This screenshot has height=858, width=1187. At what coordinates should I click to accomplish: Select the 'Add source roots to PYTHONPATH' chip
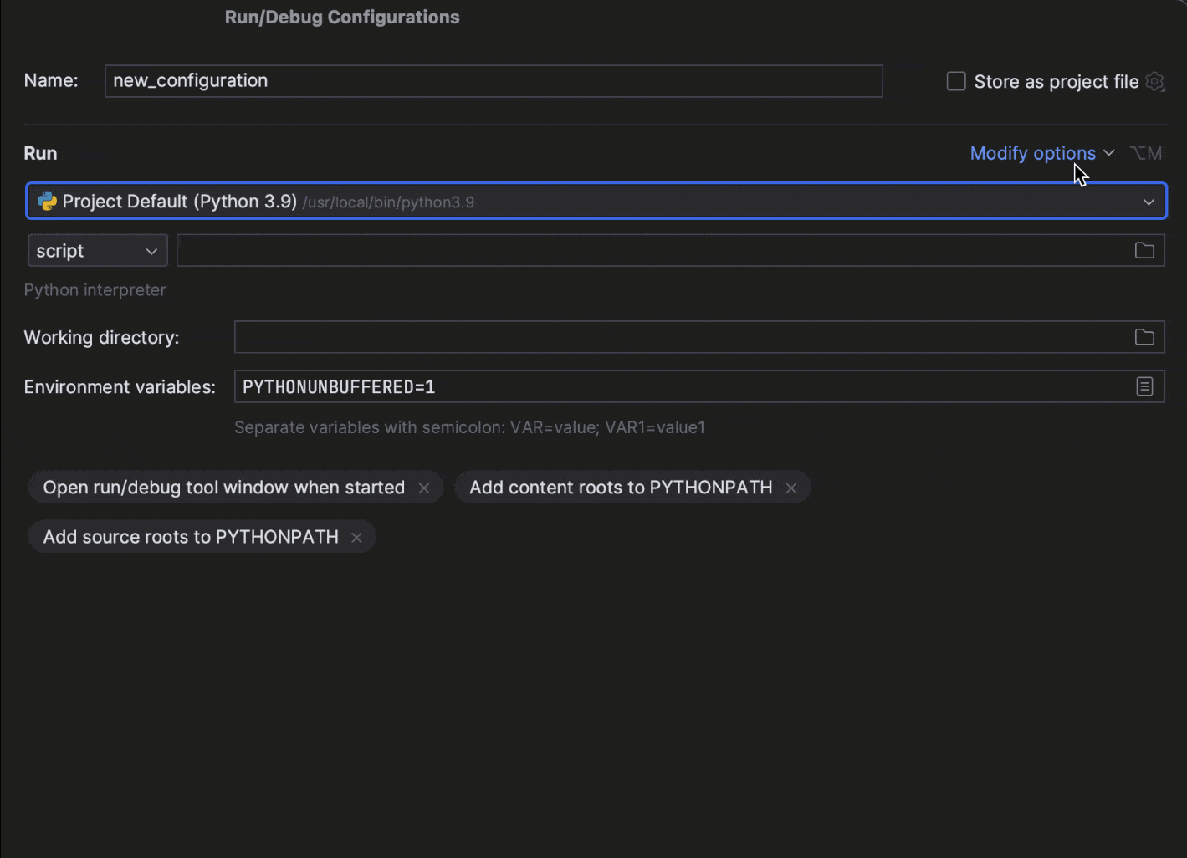coord(191,537)
